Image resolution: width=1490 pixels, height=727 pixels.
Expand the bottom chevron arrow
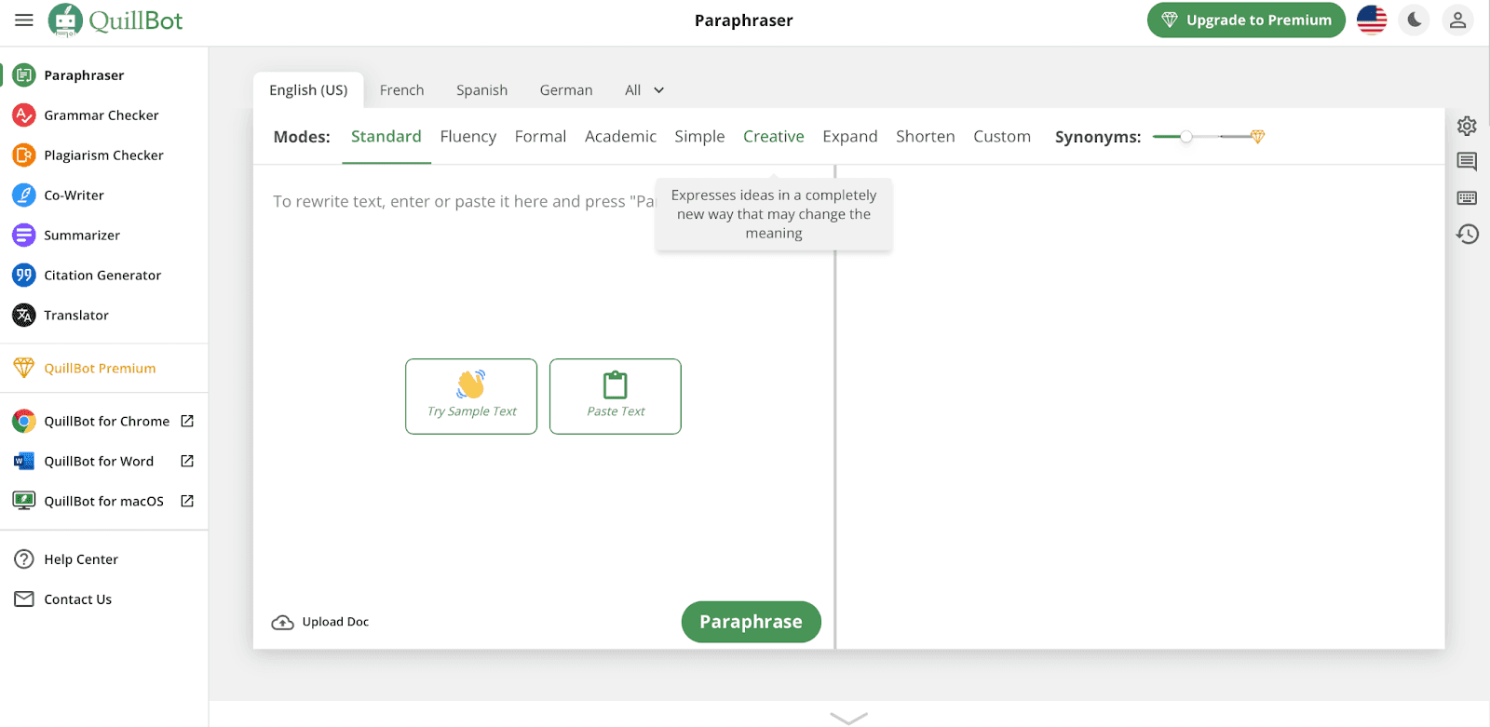click(x=848, y=718)
